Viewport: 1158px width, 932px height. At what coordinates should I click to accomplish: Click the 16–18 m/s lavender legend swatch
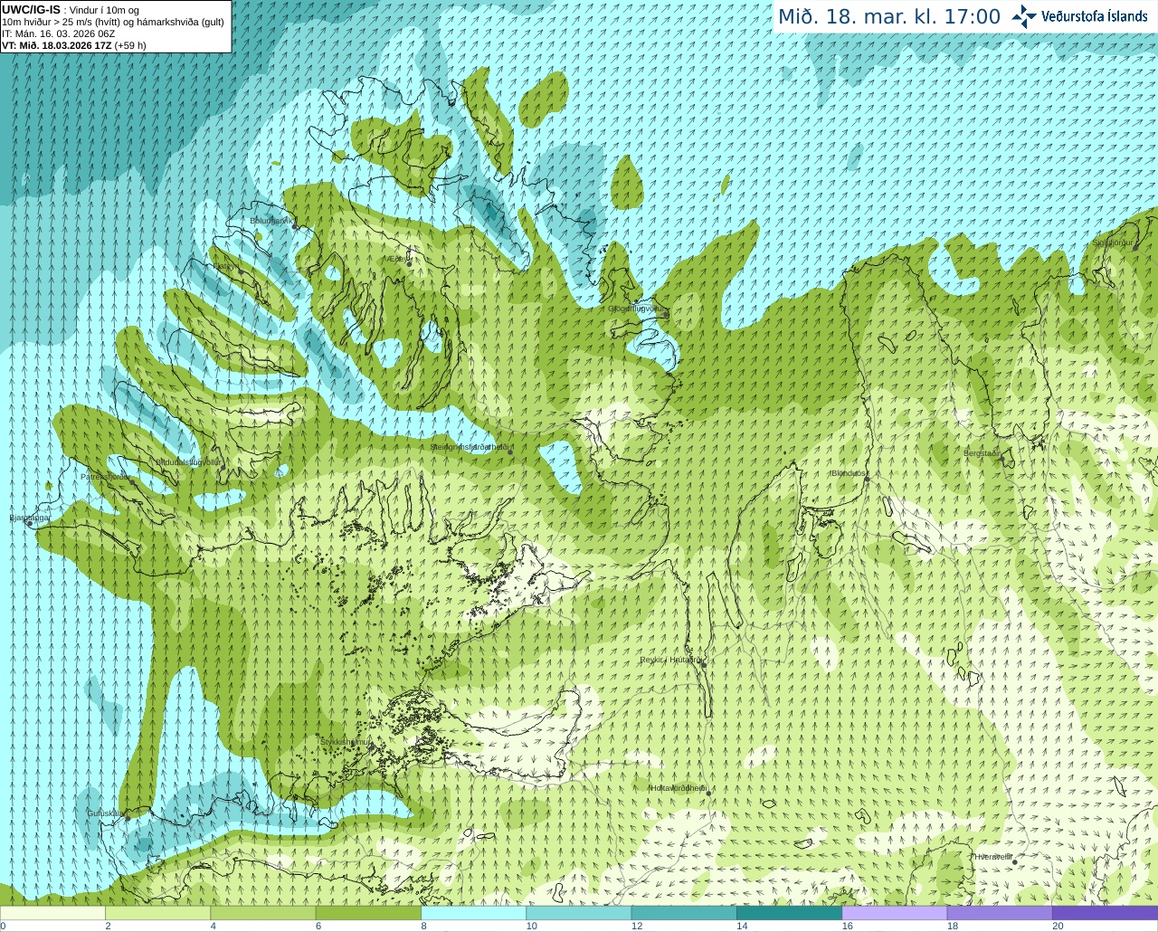pyautogui.click(x=895, y=913)
